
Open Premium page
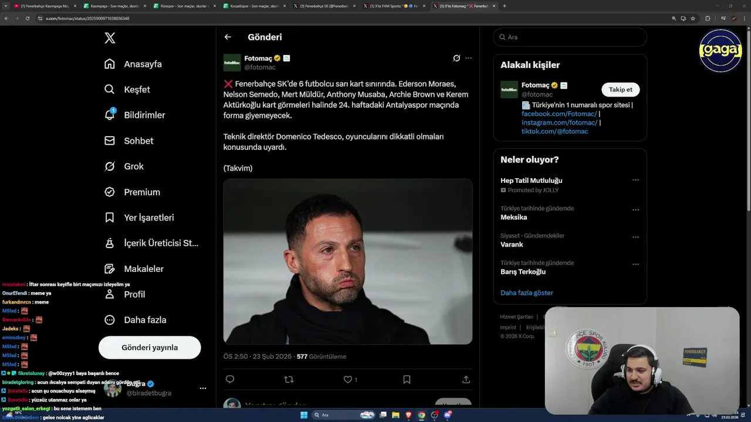click(132, 192)
